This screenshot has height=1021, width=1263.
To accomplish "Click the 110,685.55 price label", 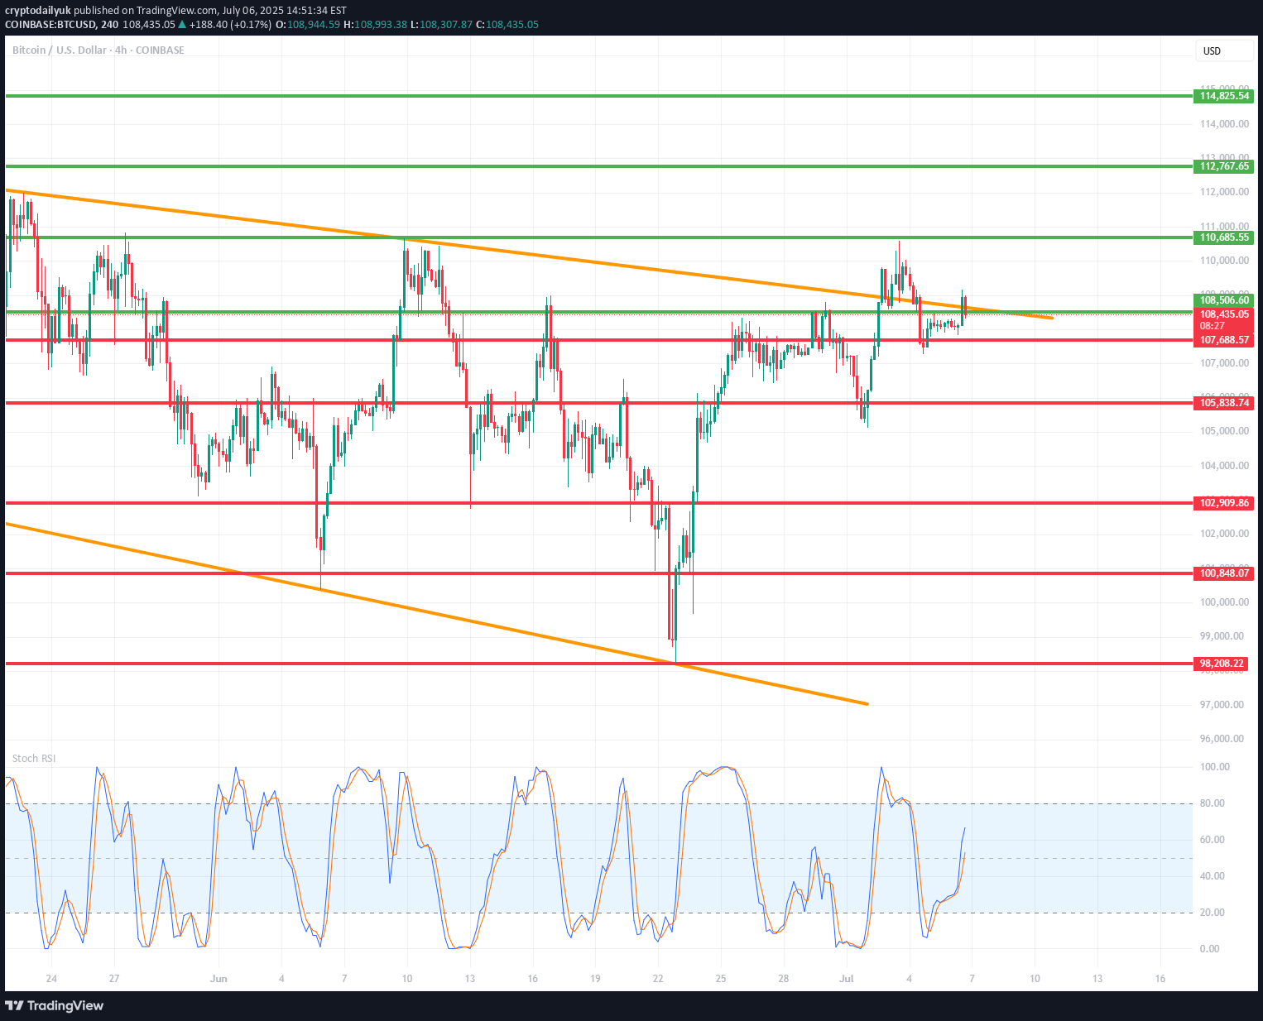I will (x=1224, y=237).
